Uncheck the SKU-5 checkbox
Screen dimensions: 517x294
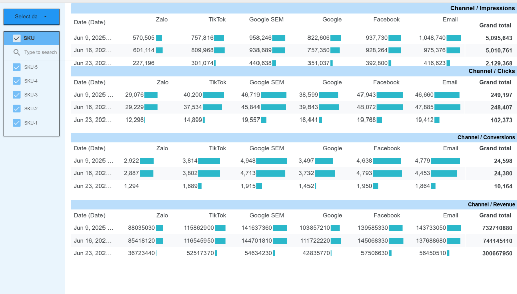(17, 67)
